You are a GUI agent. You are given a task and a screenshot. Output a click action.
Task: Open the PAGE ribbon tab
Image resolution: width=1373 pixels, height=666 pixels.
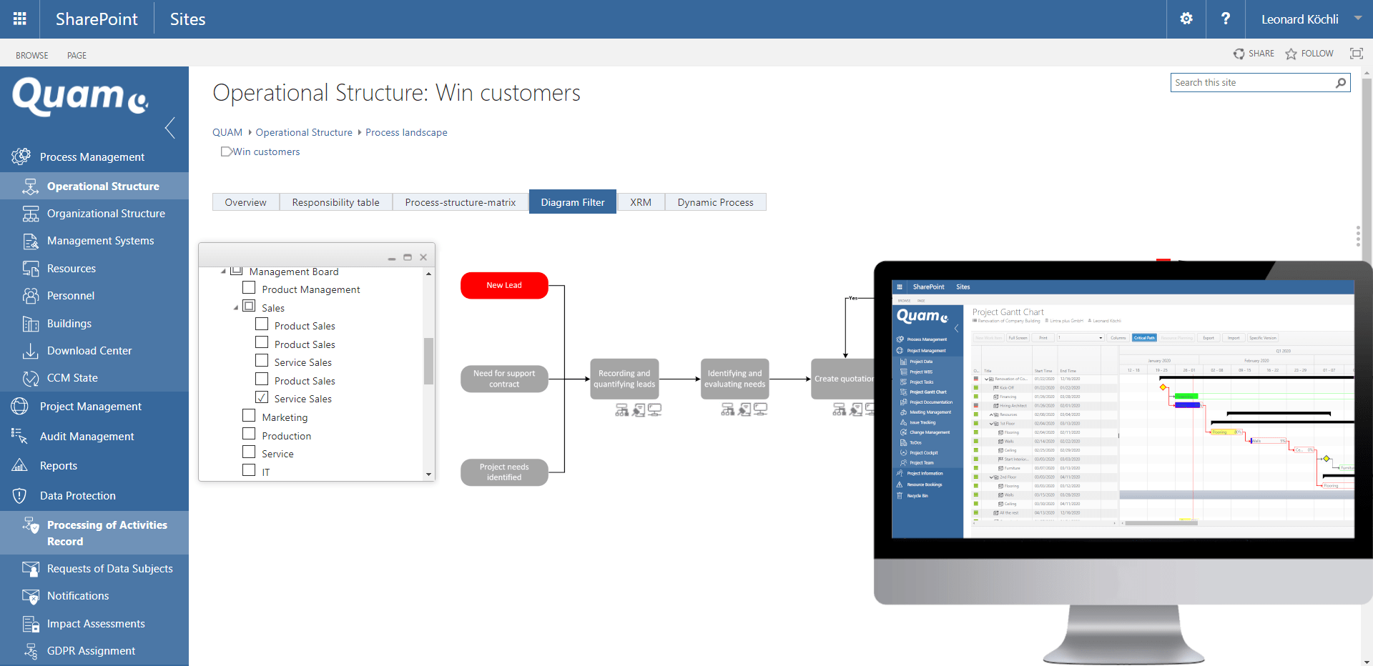coord(77,55)
